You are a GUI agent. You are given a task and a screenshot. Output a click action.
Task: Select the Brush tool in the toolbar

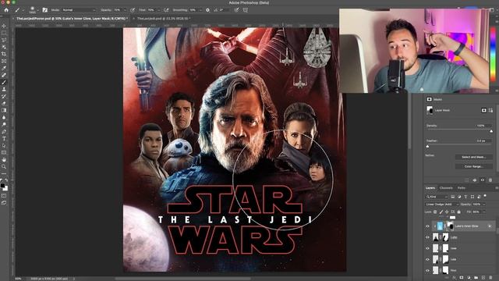(4, 82)
